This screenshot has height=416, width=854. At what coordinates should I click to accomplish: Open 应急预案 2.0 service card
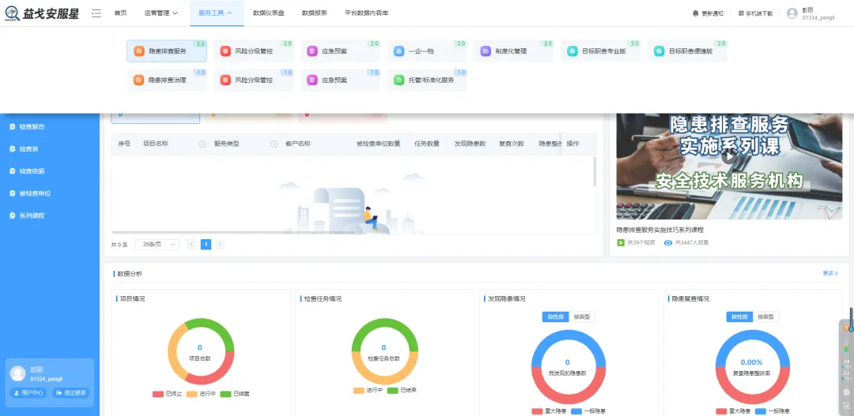click(340, 51)
